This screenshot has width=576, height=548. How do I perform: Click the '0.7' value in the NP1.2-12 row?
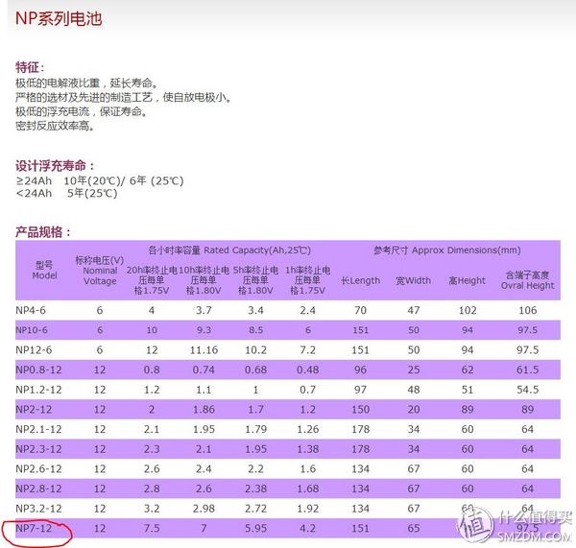coord(308,390)
